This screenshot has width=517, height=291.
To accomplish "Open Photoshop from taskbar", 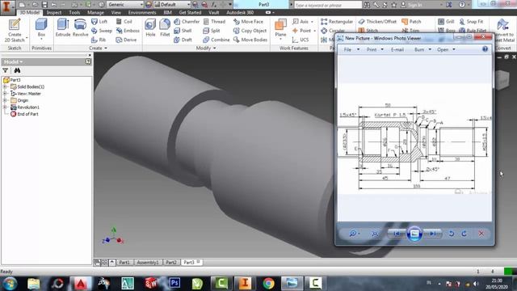I will (x=174, y=283).
